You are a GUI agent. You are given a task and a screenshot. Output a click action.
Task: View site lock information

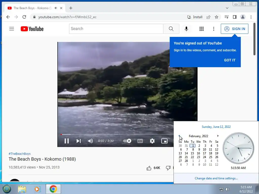click(34, 17)
